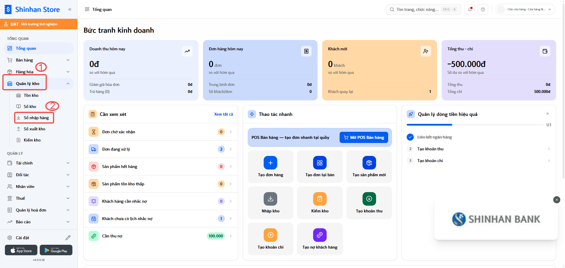Screen dimensions: 565x268
Task: Open the Cần thu nợ row
Action: (161, 236)
